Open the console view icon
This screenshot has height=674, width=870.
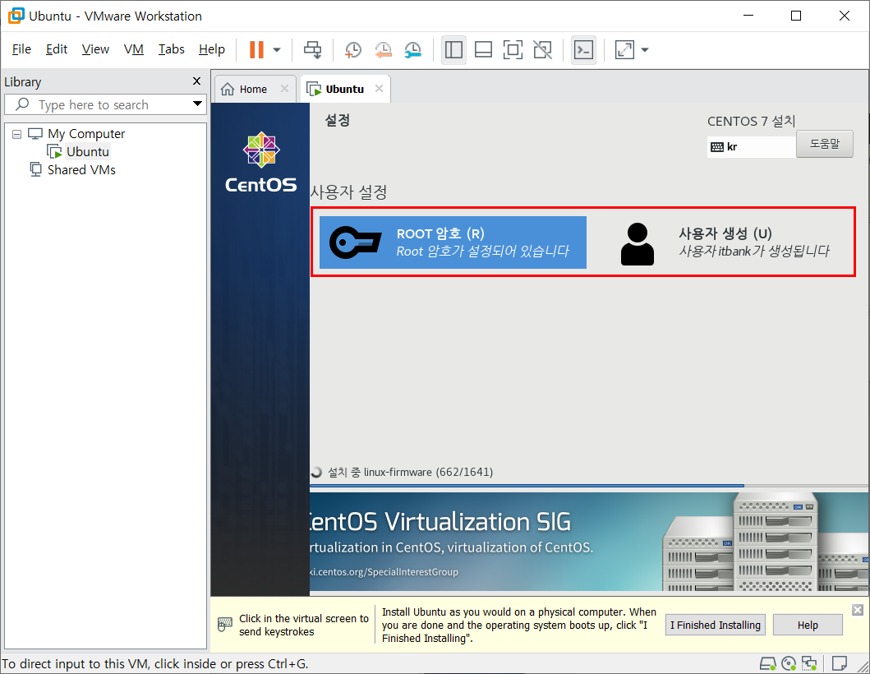pos(584,50)
